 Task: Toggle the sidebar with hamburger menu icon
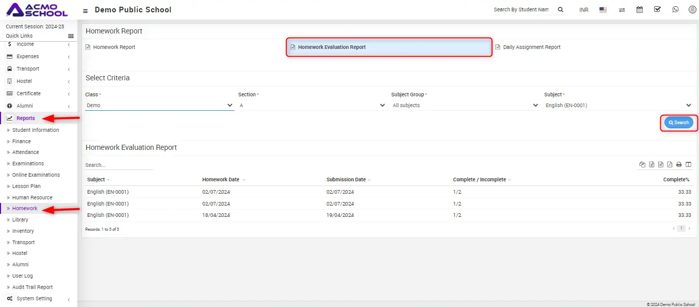(x=85, y=10)
